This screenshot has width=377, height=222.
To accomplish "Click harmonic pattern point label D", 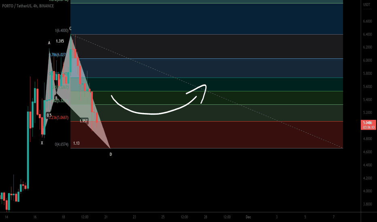I will [110, 154].
